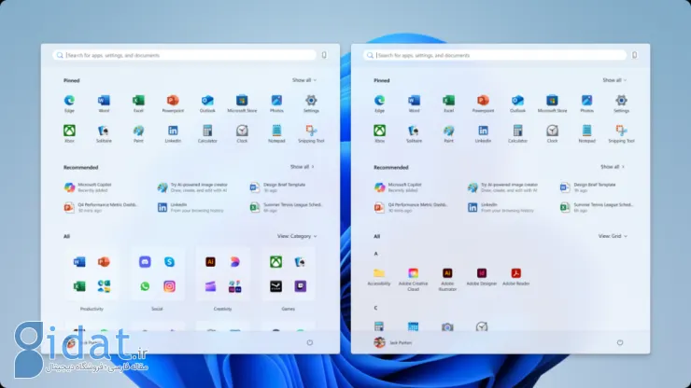691x388 pixels.
Task: Open Twitch inside the Games group
Action: click(x=300, y=286)
